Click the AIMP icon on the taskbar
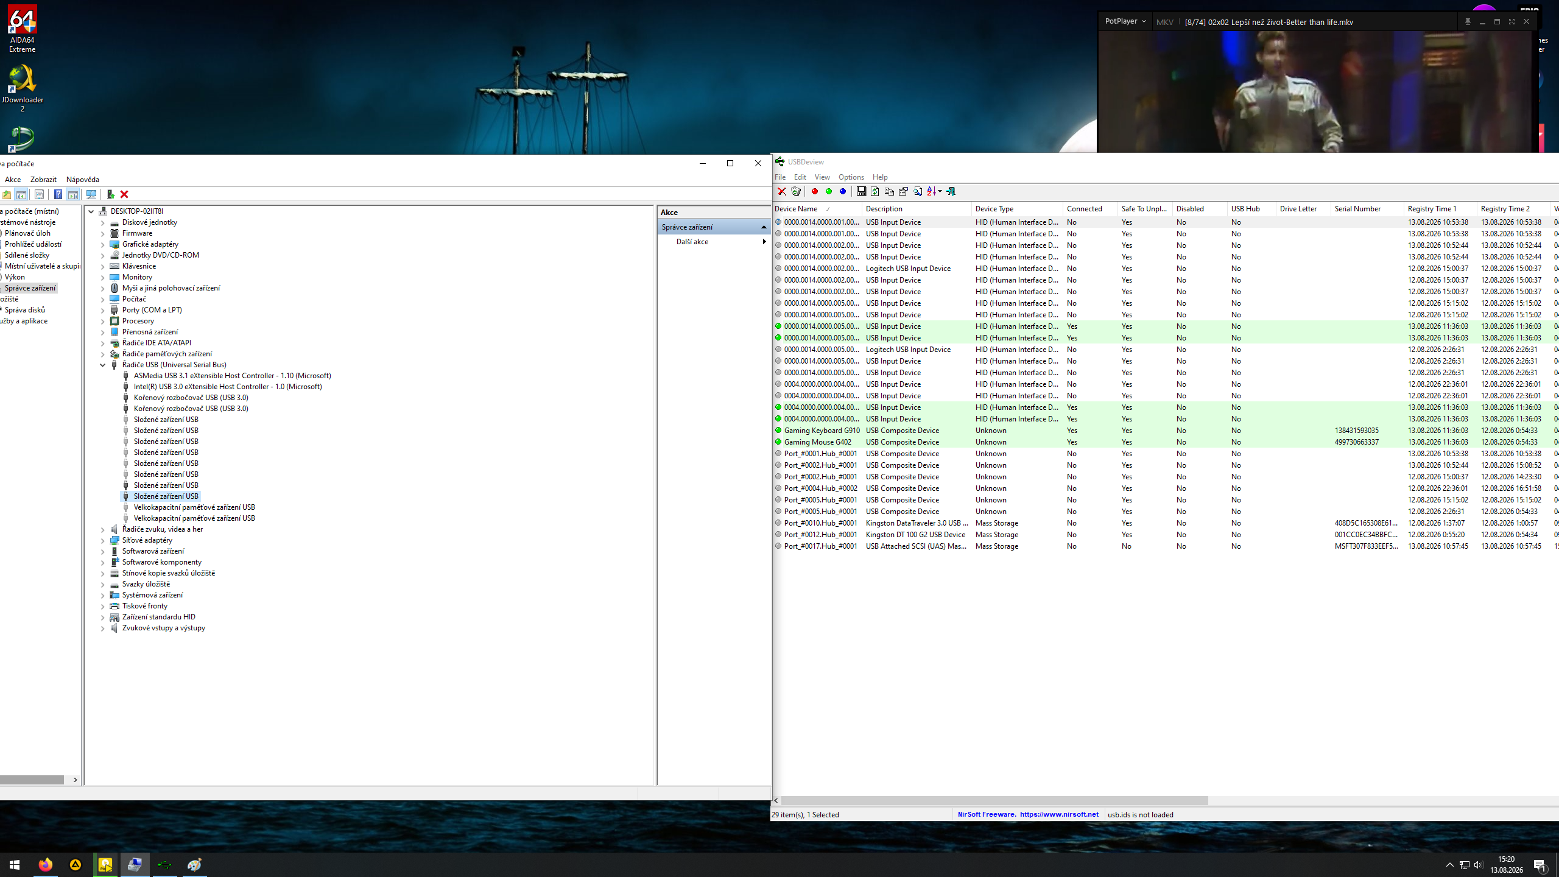 [x=76, y=865]
